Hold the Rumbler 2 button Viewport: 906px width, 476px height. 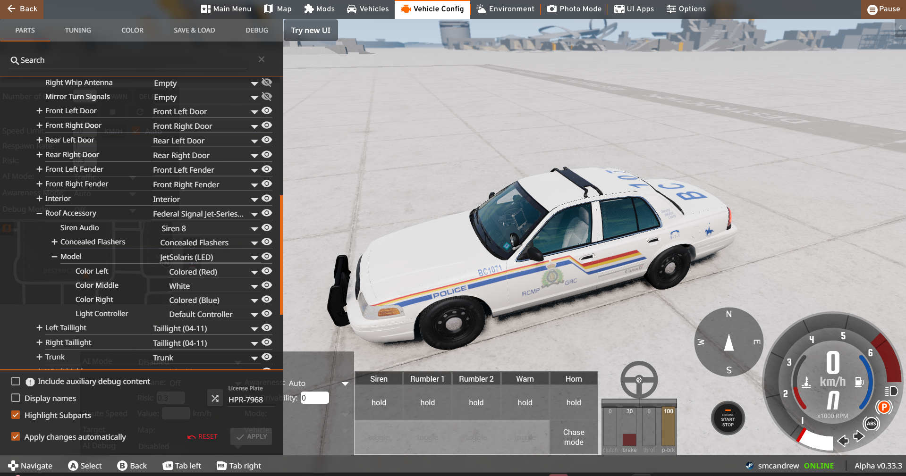click(x=476, y=402)
